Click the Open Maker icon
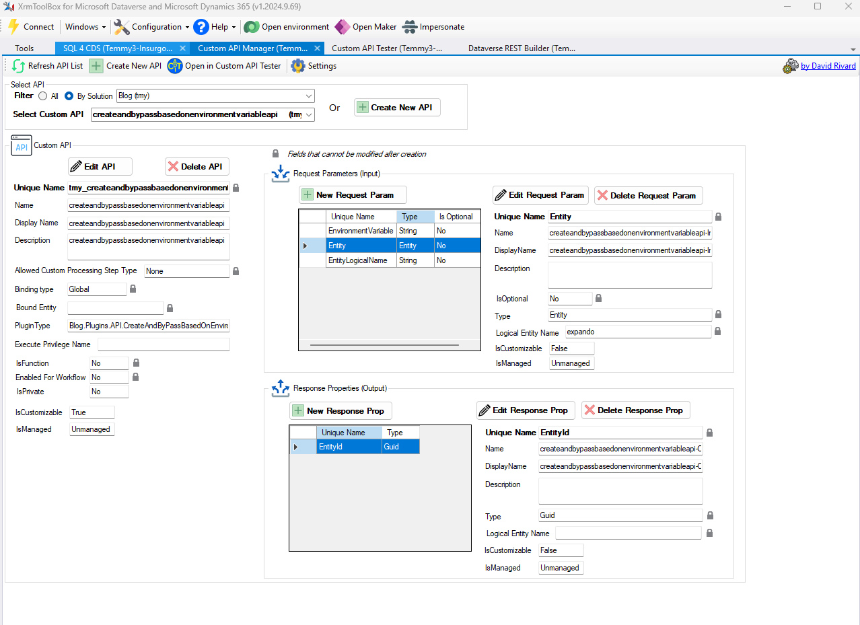Image resolution: width=860 pixels, height=625 pixels. tap(343, 27)
